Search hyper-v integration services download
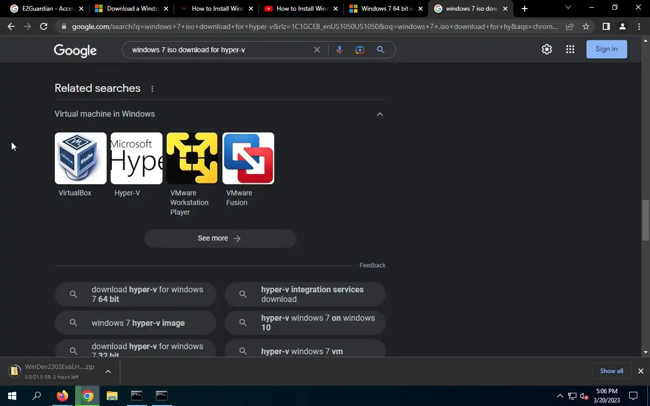 click(305, 294)
